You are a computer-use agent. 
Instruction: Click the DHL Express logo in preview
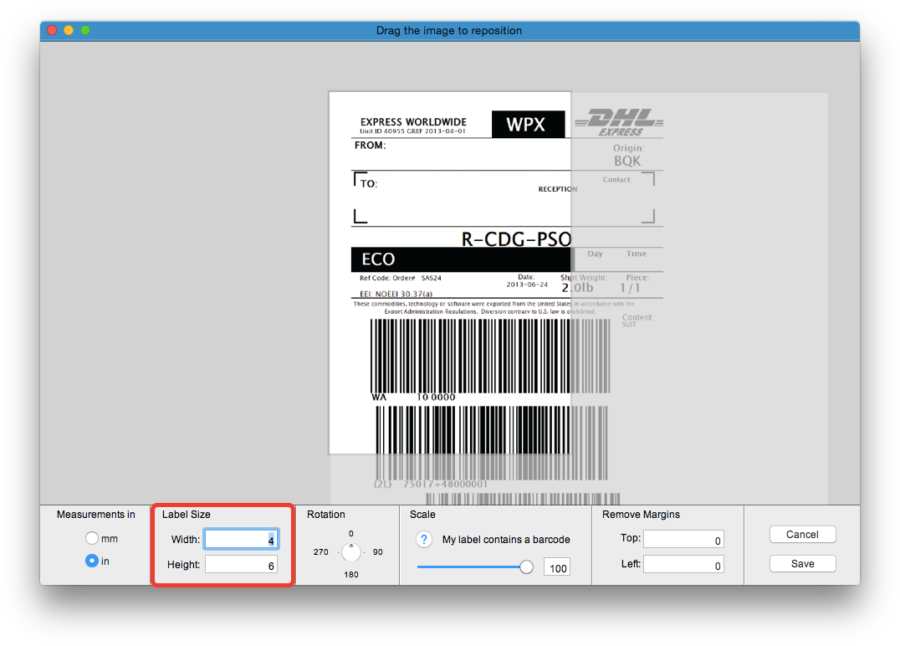pos(617,121)
